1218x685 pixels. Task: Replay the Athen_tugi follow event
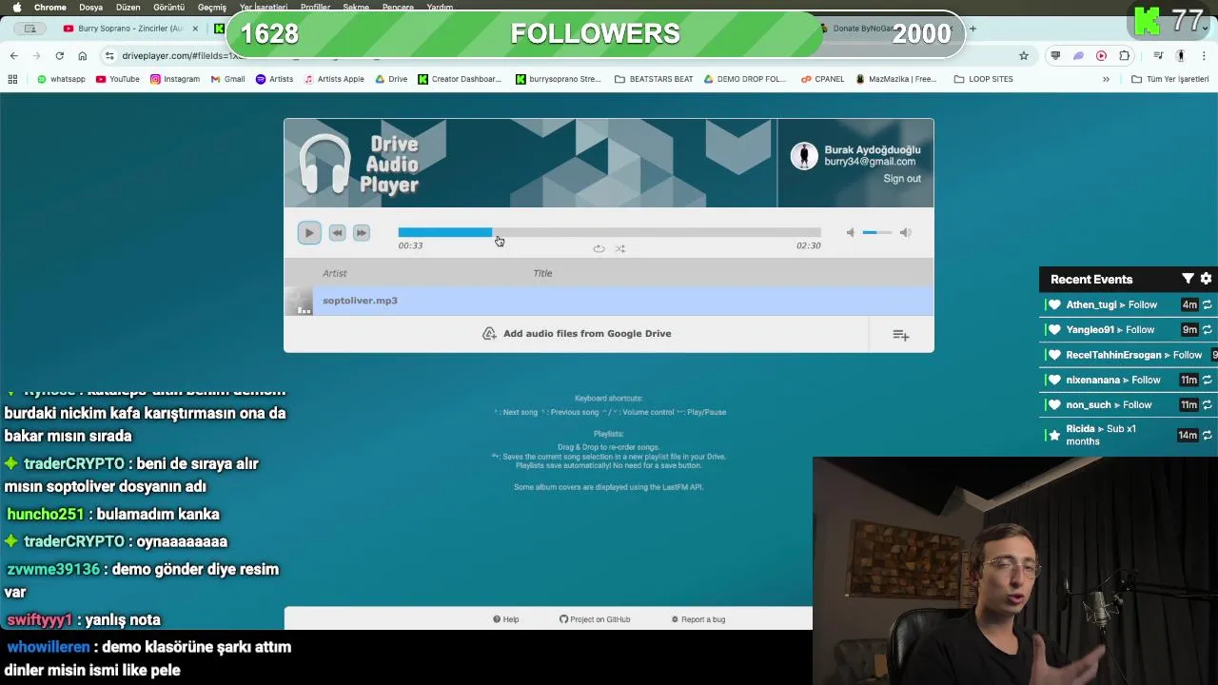(x=1207, y=304)
